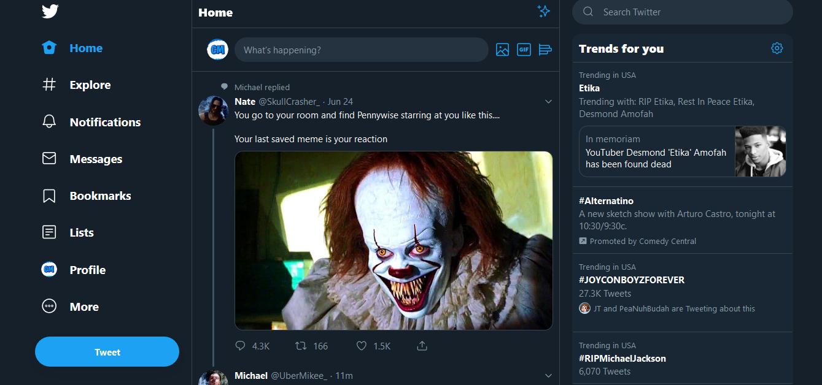Add an image via the media icon
Image resolution: width=822 pixels, height=385 pixels.
point(502,50)
